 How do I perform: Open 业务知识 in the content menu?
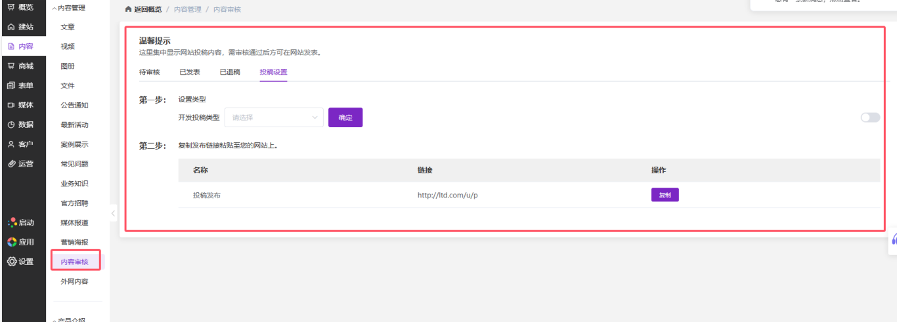74,184
